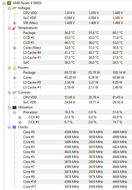Screen dimensions: 132x190
Task: Select the Package temperature row
Action: pos(77,33)
